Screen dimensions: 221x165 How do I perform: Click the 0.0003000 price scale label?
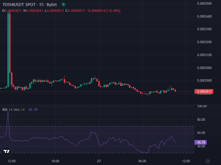pos(204,68)
